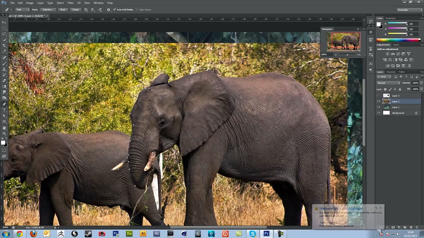The image size is (424, 238).
Task: Open pen tool gear settings
Action: [x=109, y=10]
